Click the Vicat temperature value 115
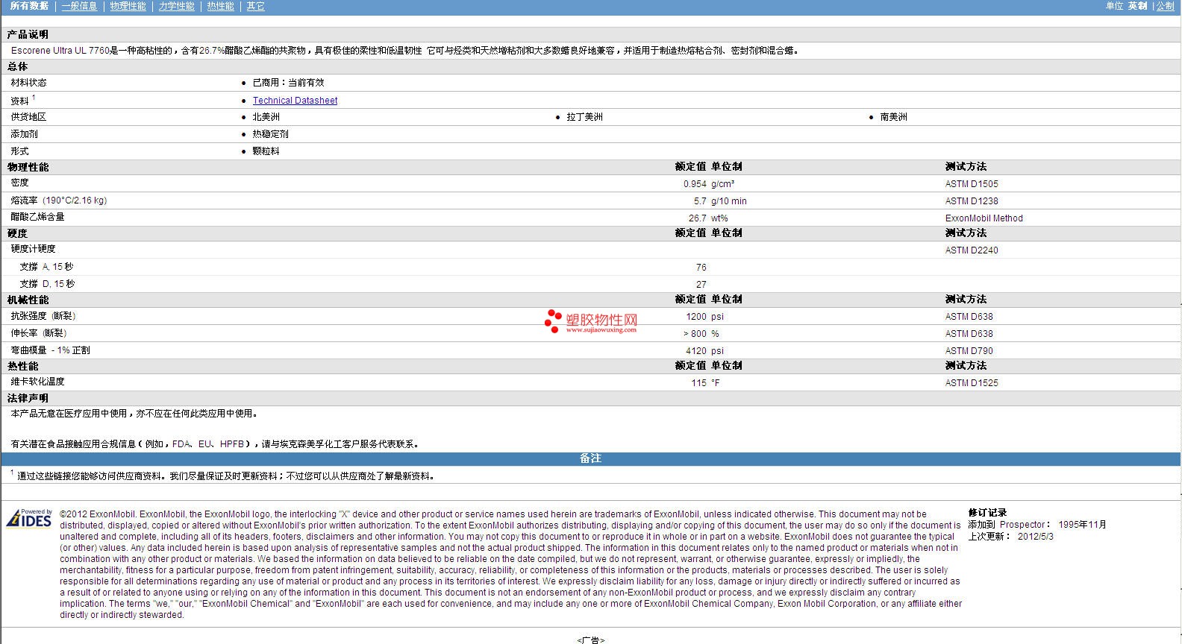1182x644 pixels. point(698,383)
